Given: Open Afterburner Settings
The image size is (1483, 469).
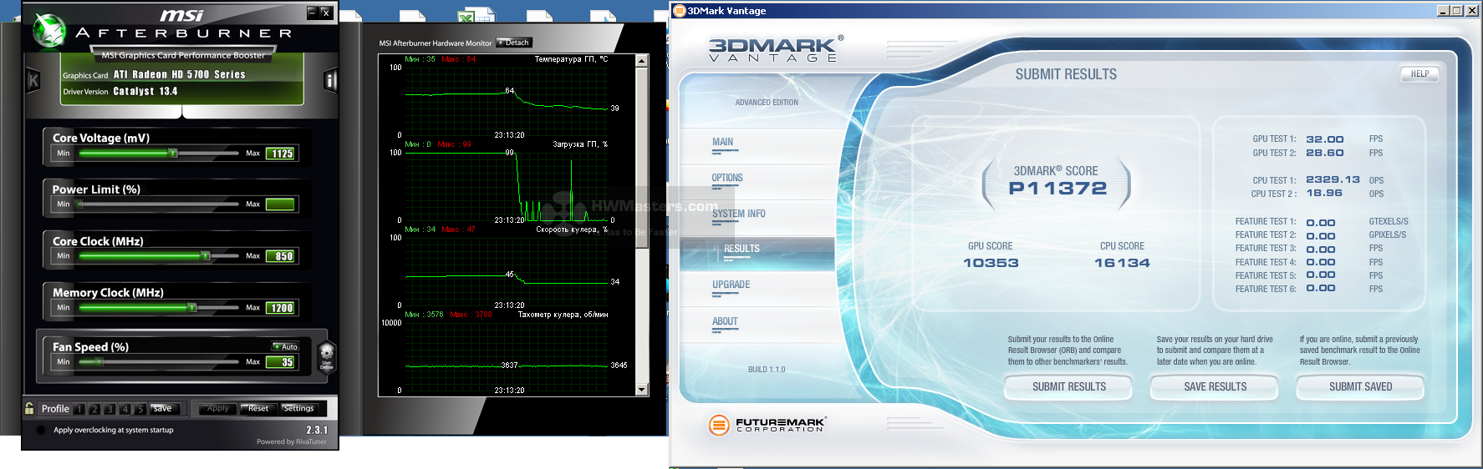Looking at the screenshot, I should click(298, 409).
